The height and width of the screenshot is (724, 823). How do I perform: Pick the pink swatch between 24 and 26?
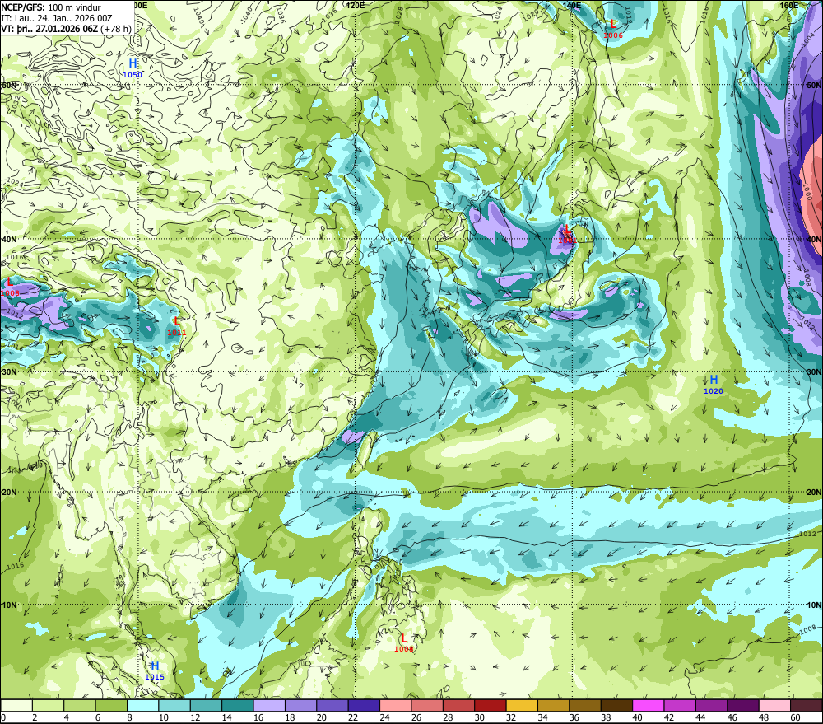click(396, 705)
